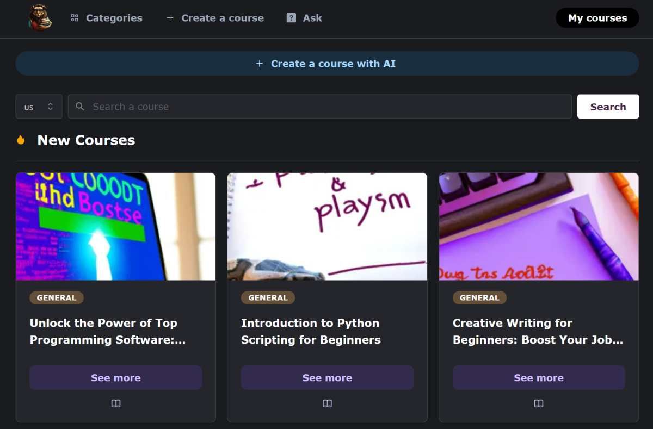The width and height of the screenshot is (653, 429).
Task: Click the GENERAL badge on the Python course
Action: click(x=268, y=297)
